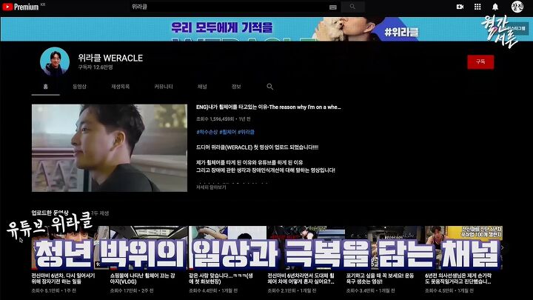Open the YouTube apps grid icon
This screenshot has width=533, height=300.
[477, 7]
